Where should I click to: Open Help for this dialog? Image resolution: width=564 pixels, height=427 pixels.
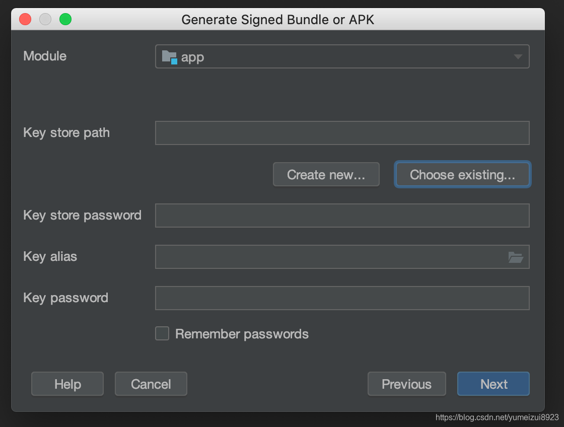point(67,384)
